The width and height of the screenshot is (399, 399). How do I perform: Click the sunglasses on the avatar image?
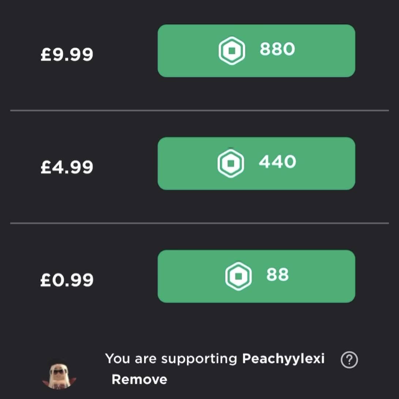pos(59,372)
